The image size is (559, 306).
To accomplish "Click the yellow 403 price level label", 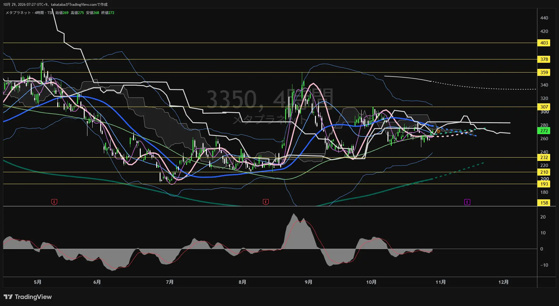I will coord(544,43).
